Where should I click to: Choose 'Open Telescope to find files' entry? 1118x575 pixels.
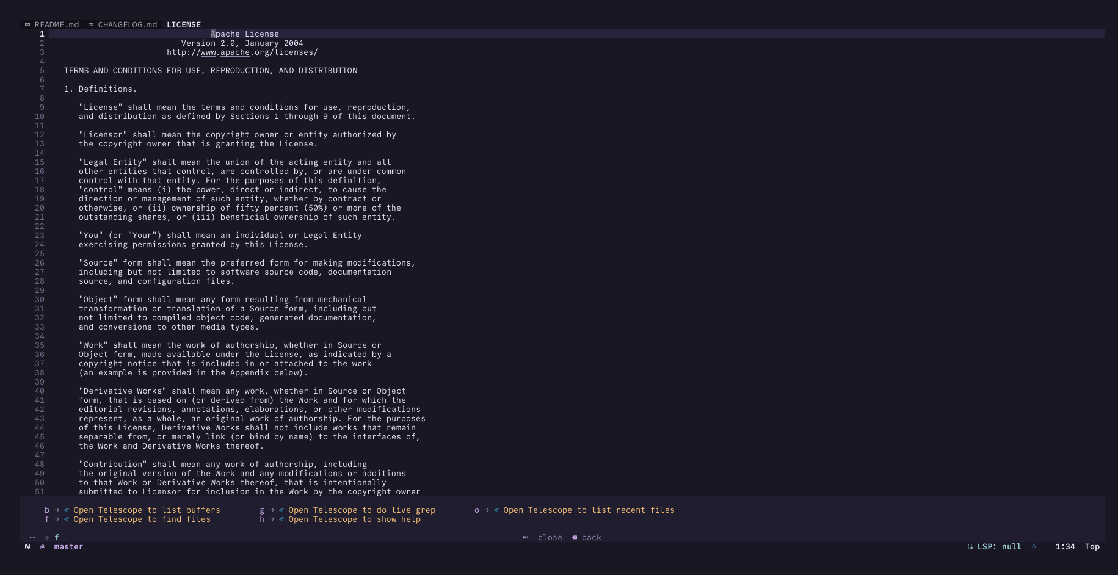[x=142, y=519]
